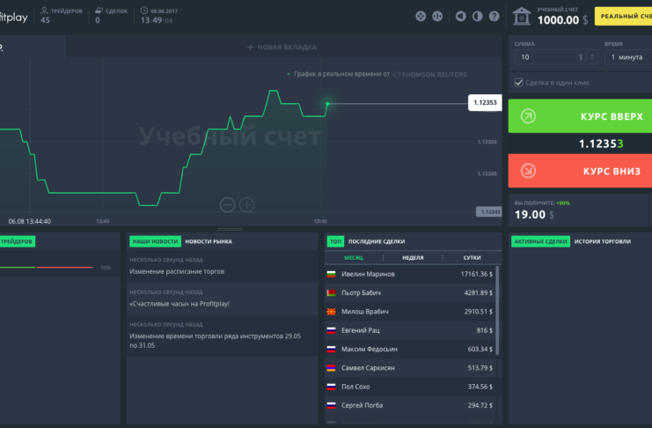This screenshot has height=428, width=652.
Task: Open 'История торговли' tab
Action: (603, 241)
